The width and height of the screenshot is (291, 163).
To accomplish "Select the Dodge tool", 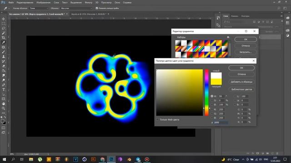I will (x=3, y=80).
